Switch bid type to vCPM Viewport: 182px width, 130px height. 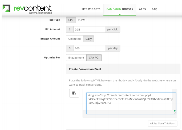click(x=82, y=20)
